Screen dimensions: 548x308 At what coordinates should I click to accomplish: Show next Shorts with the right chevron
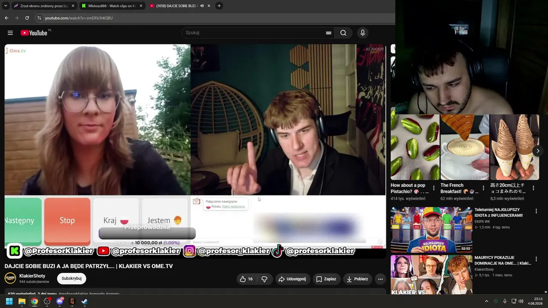[x=538, y=151]
